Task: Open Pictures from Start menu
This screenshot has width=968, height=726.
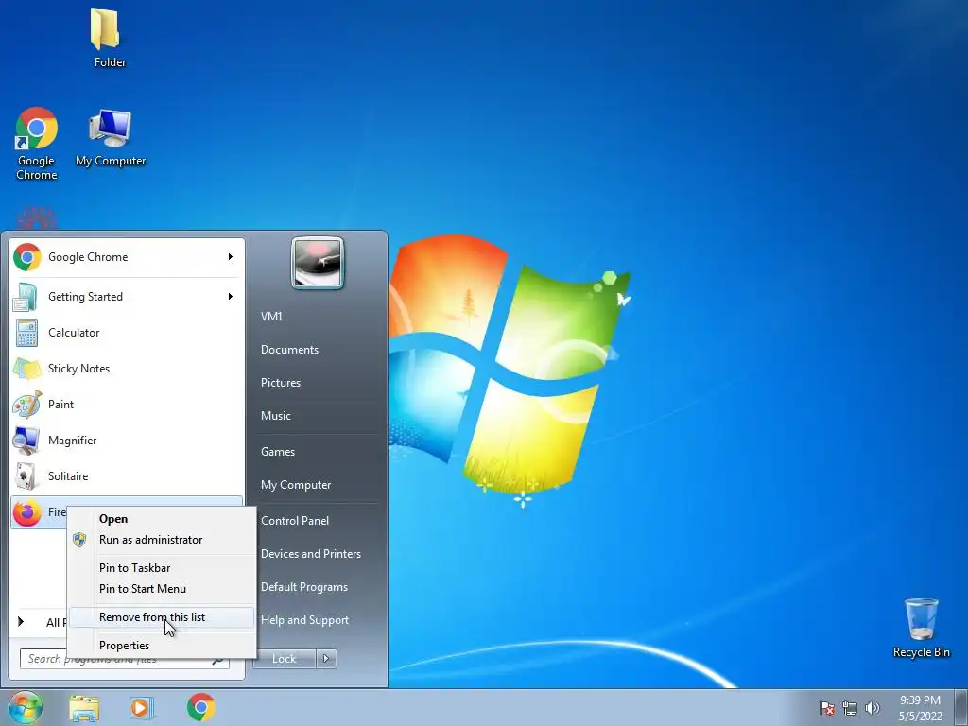Action: coord(280,383)
